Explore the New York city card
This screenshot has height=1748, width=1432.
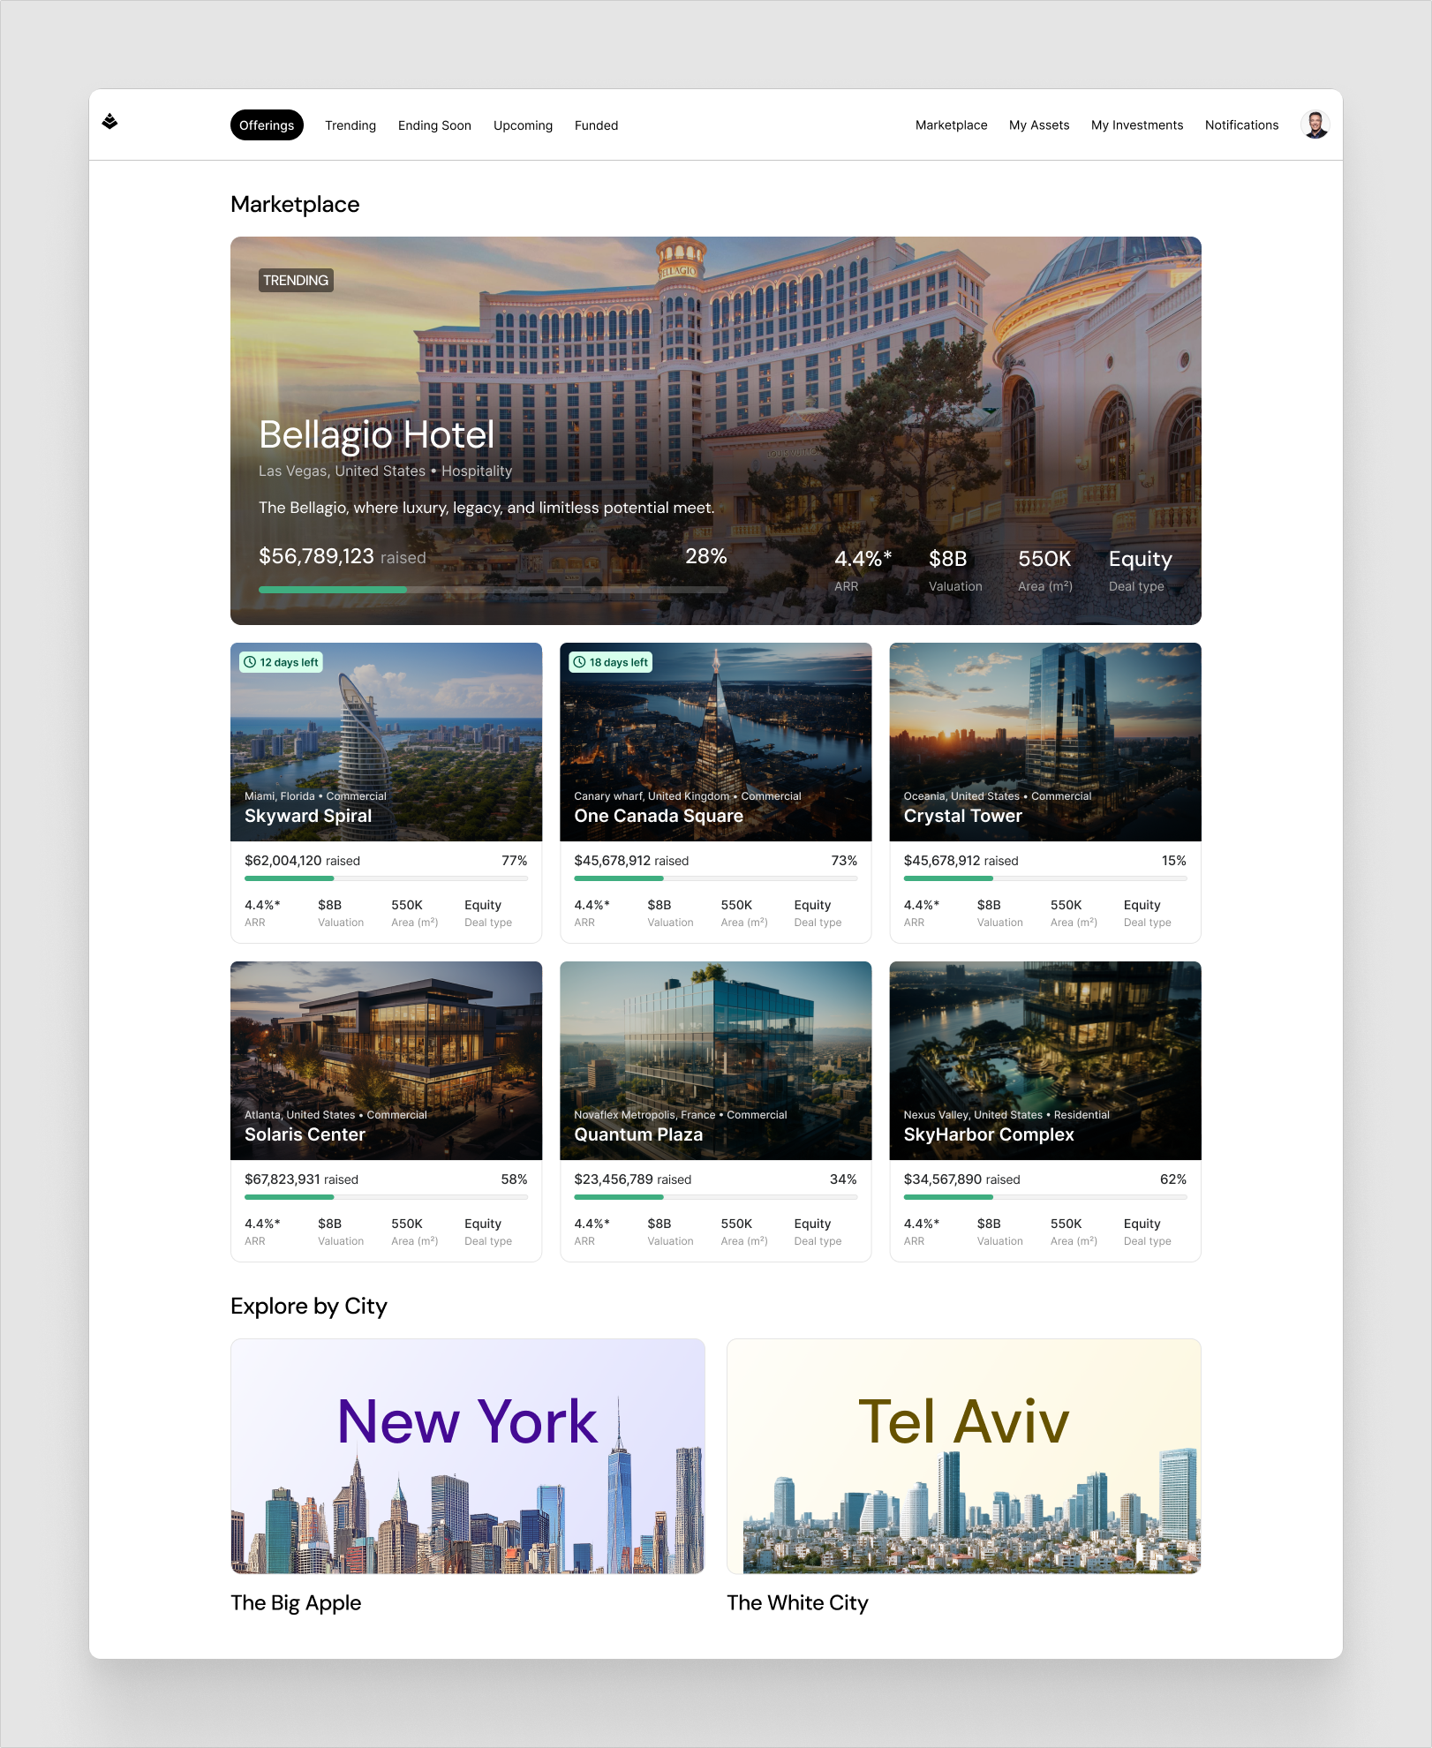(x=468, y=1456)
